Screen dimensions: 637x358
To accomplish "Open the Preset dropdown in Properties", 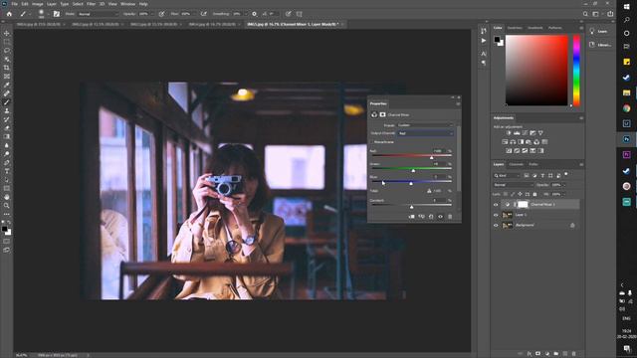I will (x=425, y=125).
